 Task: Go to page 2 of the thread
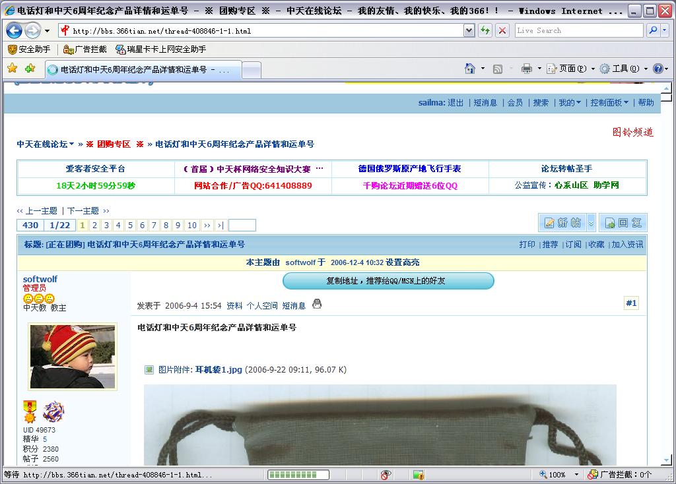(94, 226)
